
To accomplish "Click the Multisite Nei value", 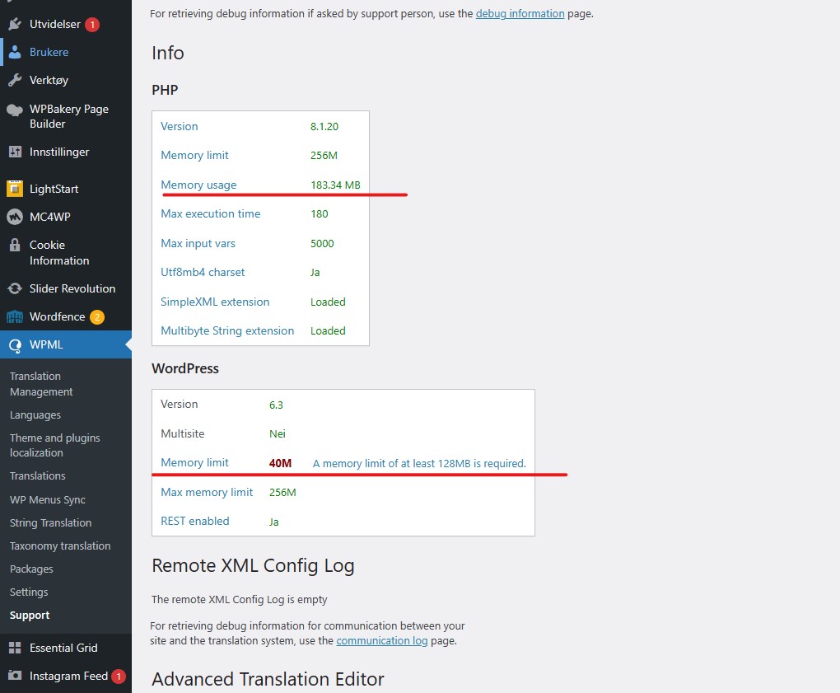I will 277,433.
